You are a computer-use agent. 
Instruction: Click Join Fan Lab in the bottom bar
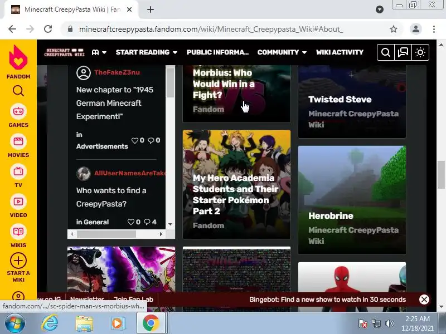133,299
